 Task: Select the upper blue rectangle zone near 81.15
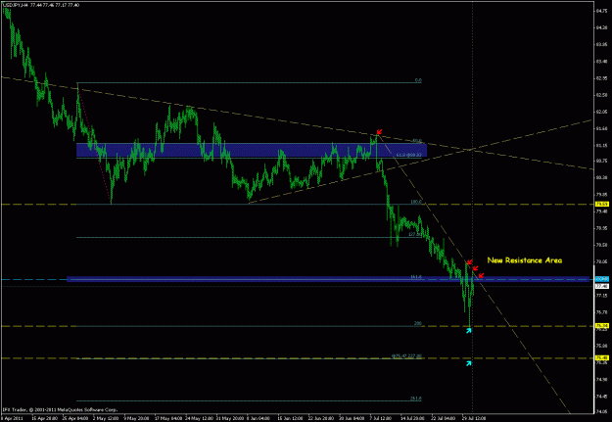pos(252,151)
